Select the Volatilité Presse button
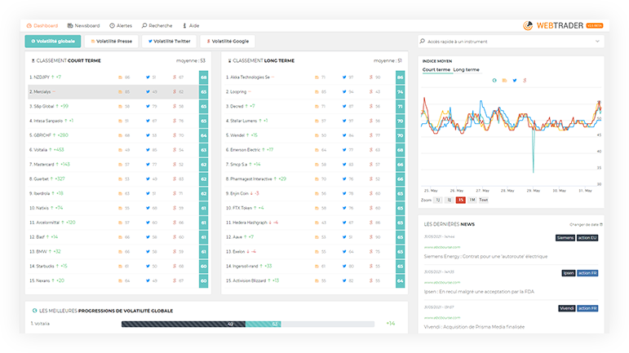The image size is (629, 353). coord(111,42)
